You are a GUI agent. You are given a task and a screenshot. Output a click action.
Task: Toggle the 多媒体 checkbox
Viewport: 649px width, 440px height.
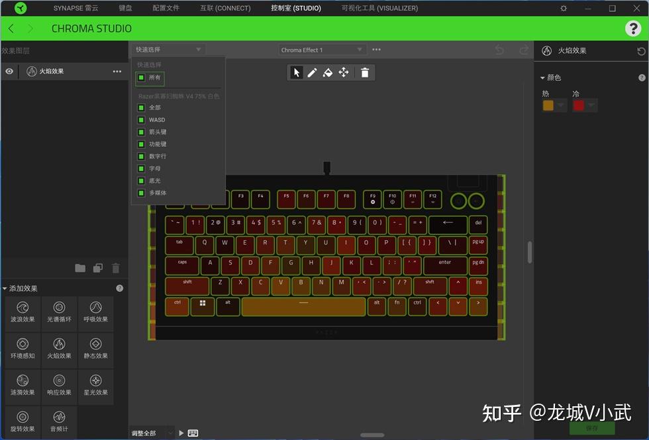[x=141, y=193]
